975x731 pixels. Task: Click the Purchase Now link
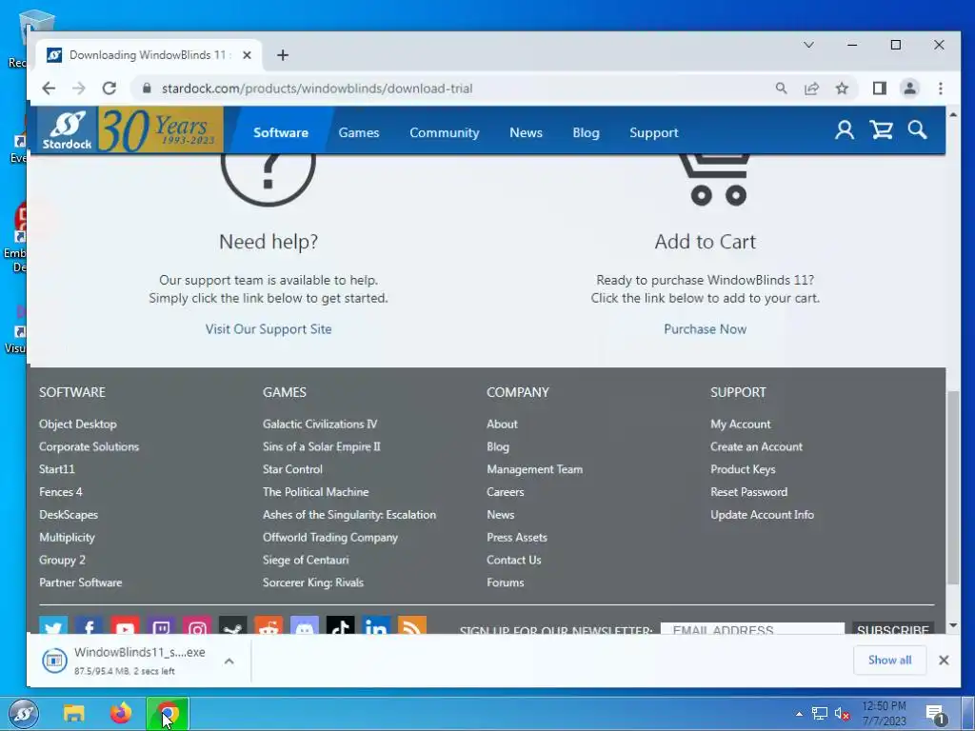(x=706, y=328)
